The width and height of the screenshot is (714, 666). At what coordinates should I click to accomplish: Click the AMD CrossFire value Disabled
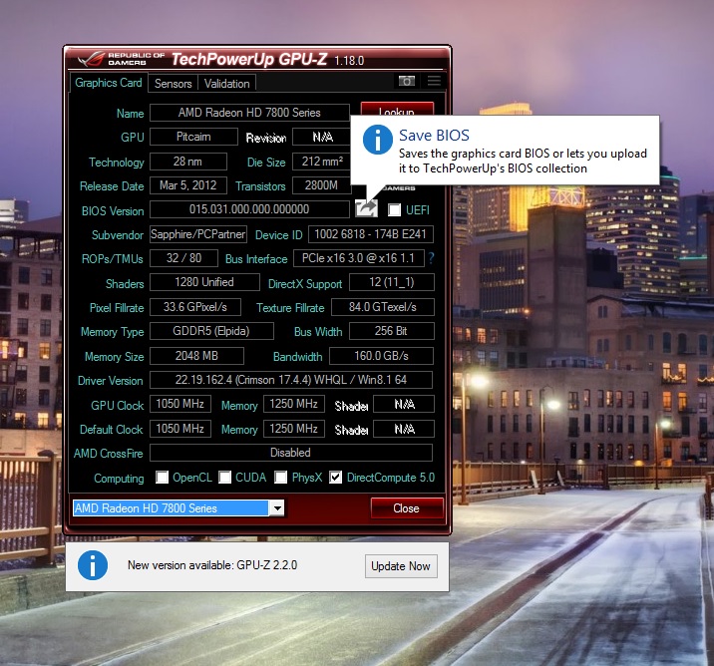[291, 453]
